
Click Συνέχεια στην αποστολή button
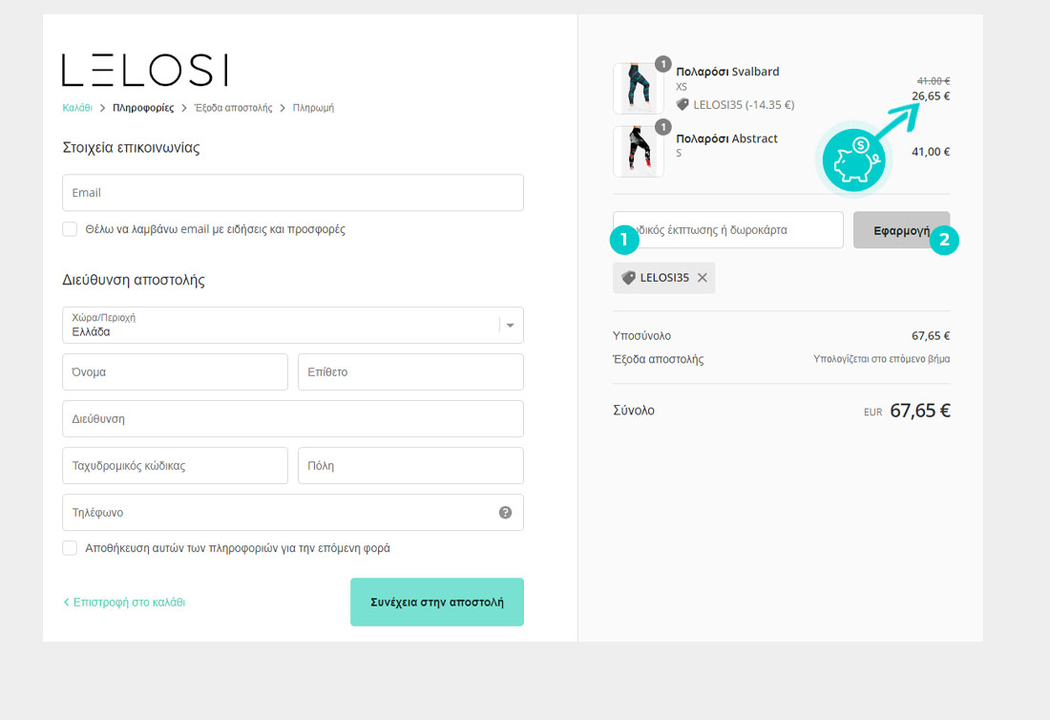click(436, 603)
